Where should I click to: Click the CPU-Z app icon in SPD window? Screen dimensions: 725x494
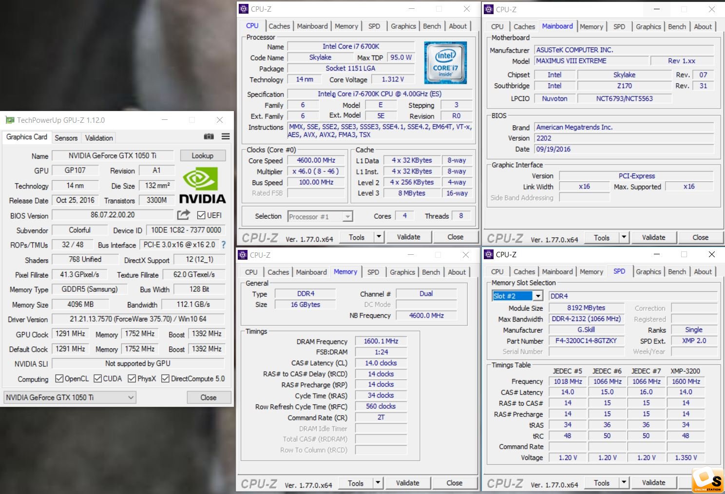[489, 254]
